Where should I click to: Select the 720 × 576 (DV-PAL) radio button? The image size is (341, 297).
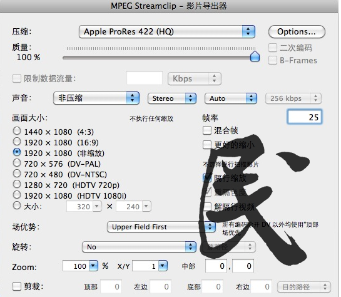click(17, 163)
